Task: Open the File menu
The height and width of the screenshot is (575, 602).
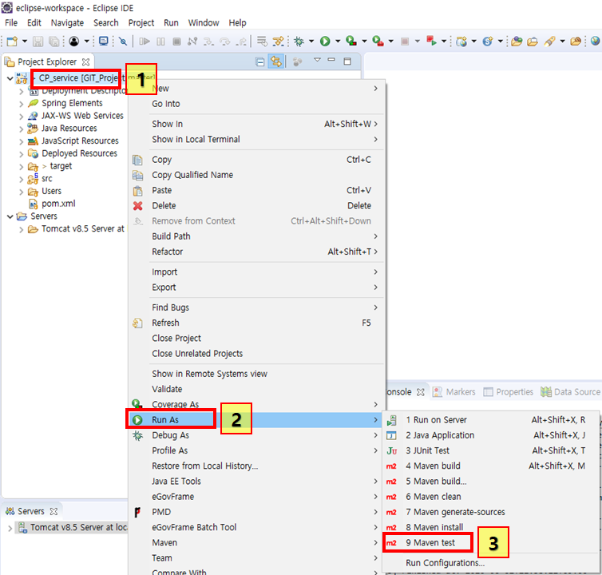Action: 11,23
